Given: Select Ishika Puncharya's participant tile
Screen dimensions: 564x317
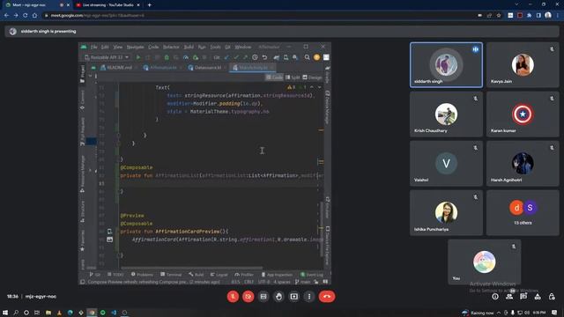Looking at the screenshot, I should pos(446,213).
